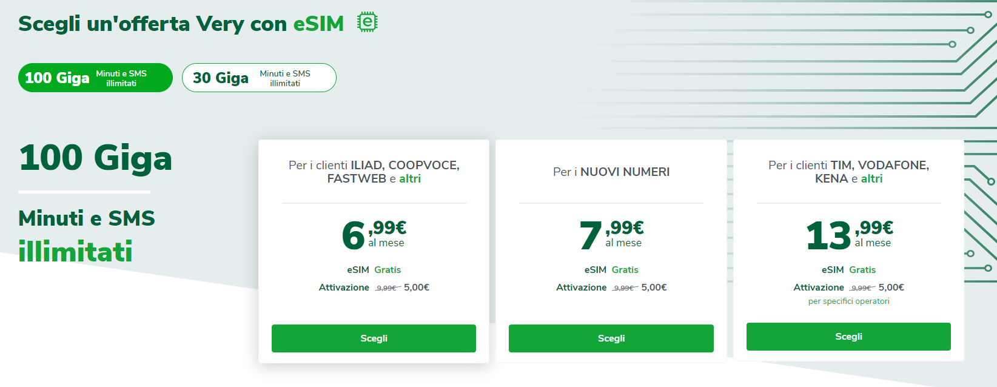
Task: Select the 100 Giga offer tab
Action: [95, 78]
